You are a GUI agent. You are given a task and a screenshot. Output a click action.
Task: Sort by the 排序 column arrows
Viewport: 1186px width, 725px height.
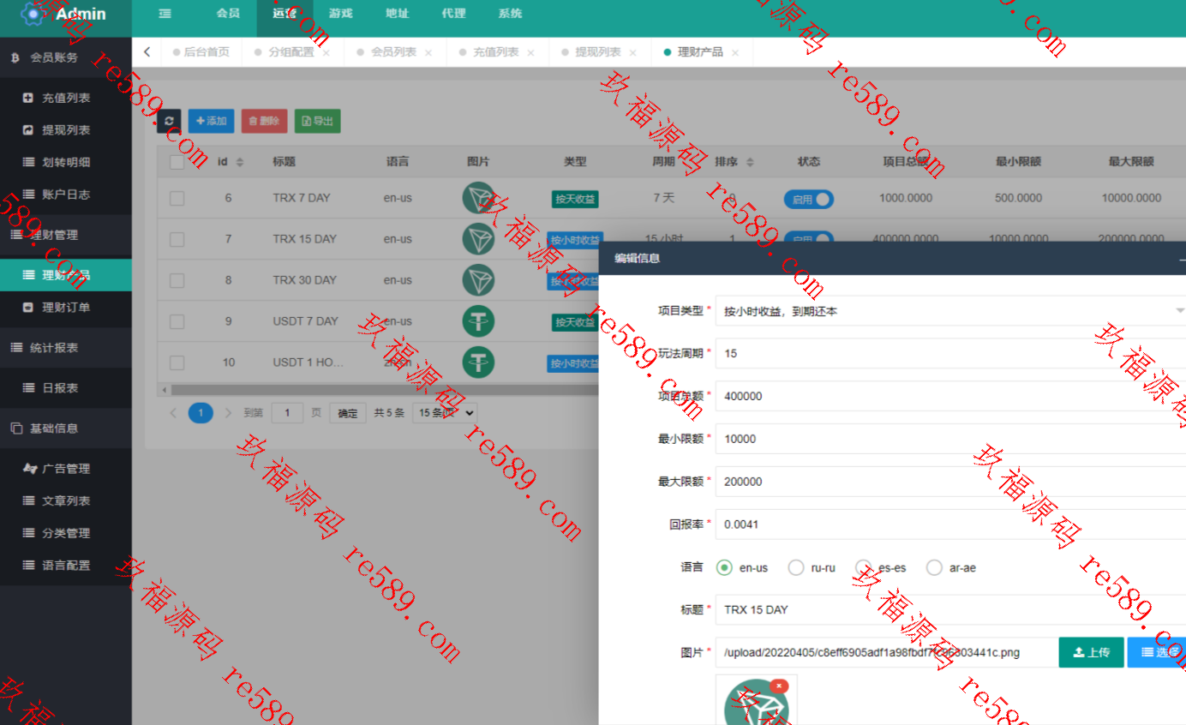(x=750, y=162)
